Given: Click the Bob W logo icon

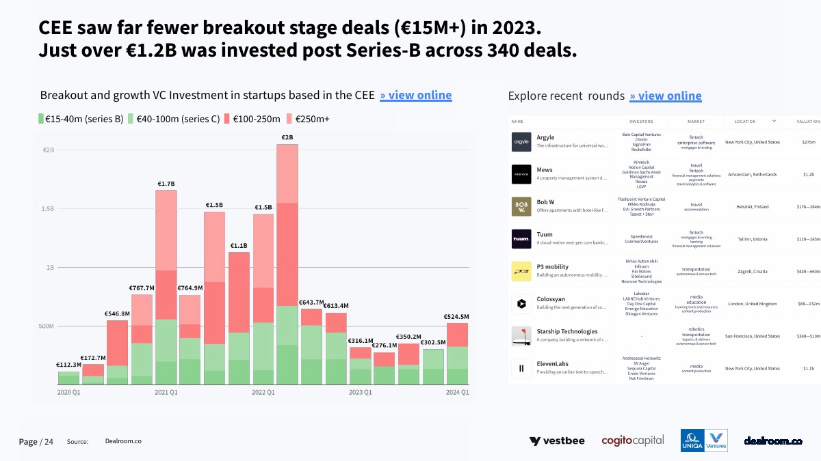Looking at the screenshot, I should coord(521,206).
